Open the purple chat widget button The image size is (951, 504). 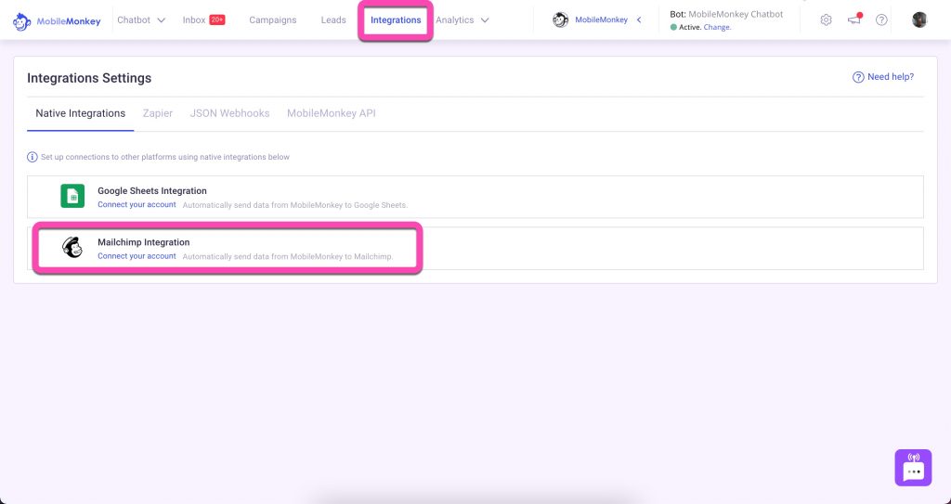click(x=912, y=468)
